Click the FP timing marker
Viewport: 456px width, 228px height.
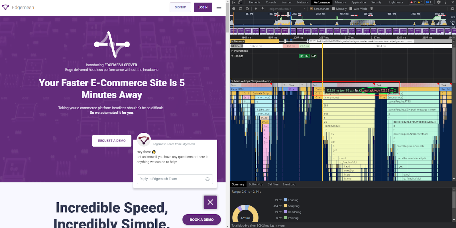coord(301,56)
